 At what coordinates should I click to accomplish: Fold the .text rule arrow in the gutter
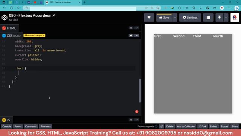click(x=7, y=68)
